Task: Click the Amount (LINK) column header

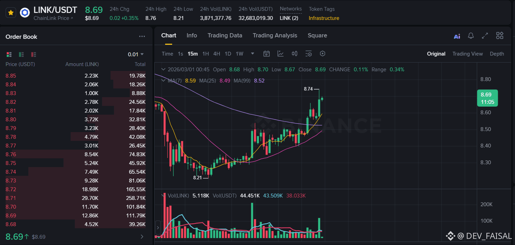Action: point(82,64)
